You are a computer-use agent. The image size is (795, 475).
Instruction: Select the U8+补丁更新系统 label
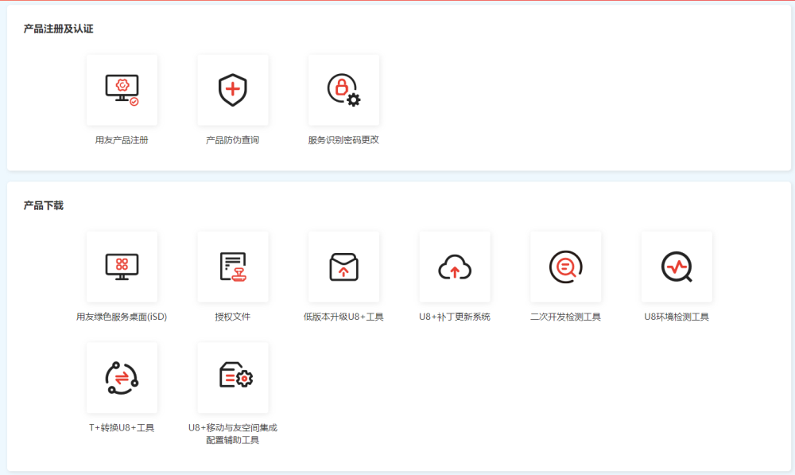[455, 317]
